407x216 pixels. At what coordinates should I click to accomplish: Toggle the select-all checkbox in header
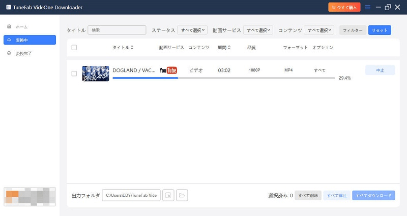tap(74, 48)
